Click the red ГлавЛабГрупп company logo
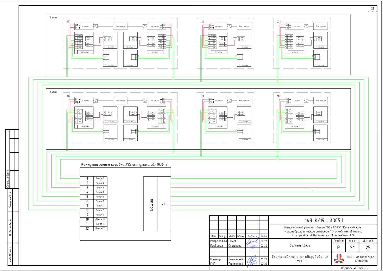Screen dimensions: 383x271 tap(339, 258)
